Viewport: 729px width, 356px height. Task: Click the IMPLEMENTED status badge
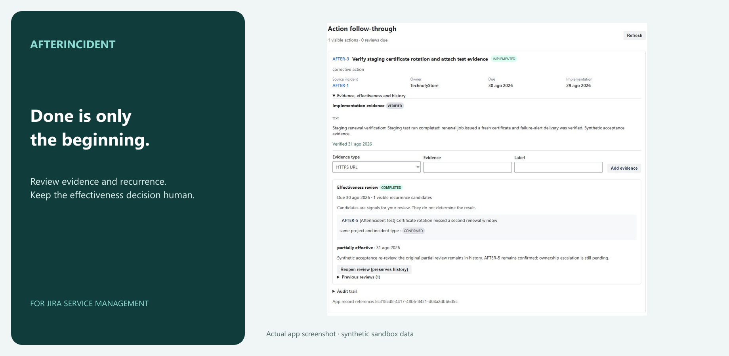(x=504, y=59)
